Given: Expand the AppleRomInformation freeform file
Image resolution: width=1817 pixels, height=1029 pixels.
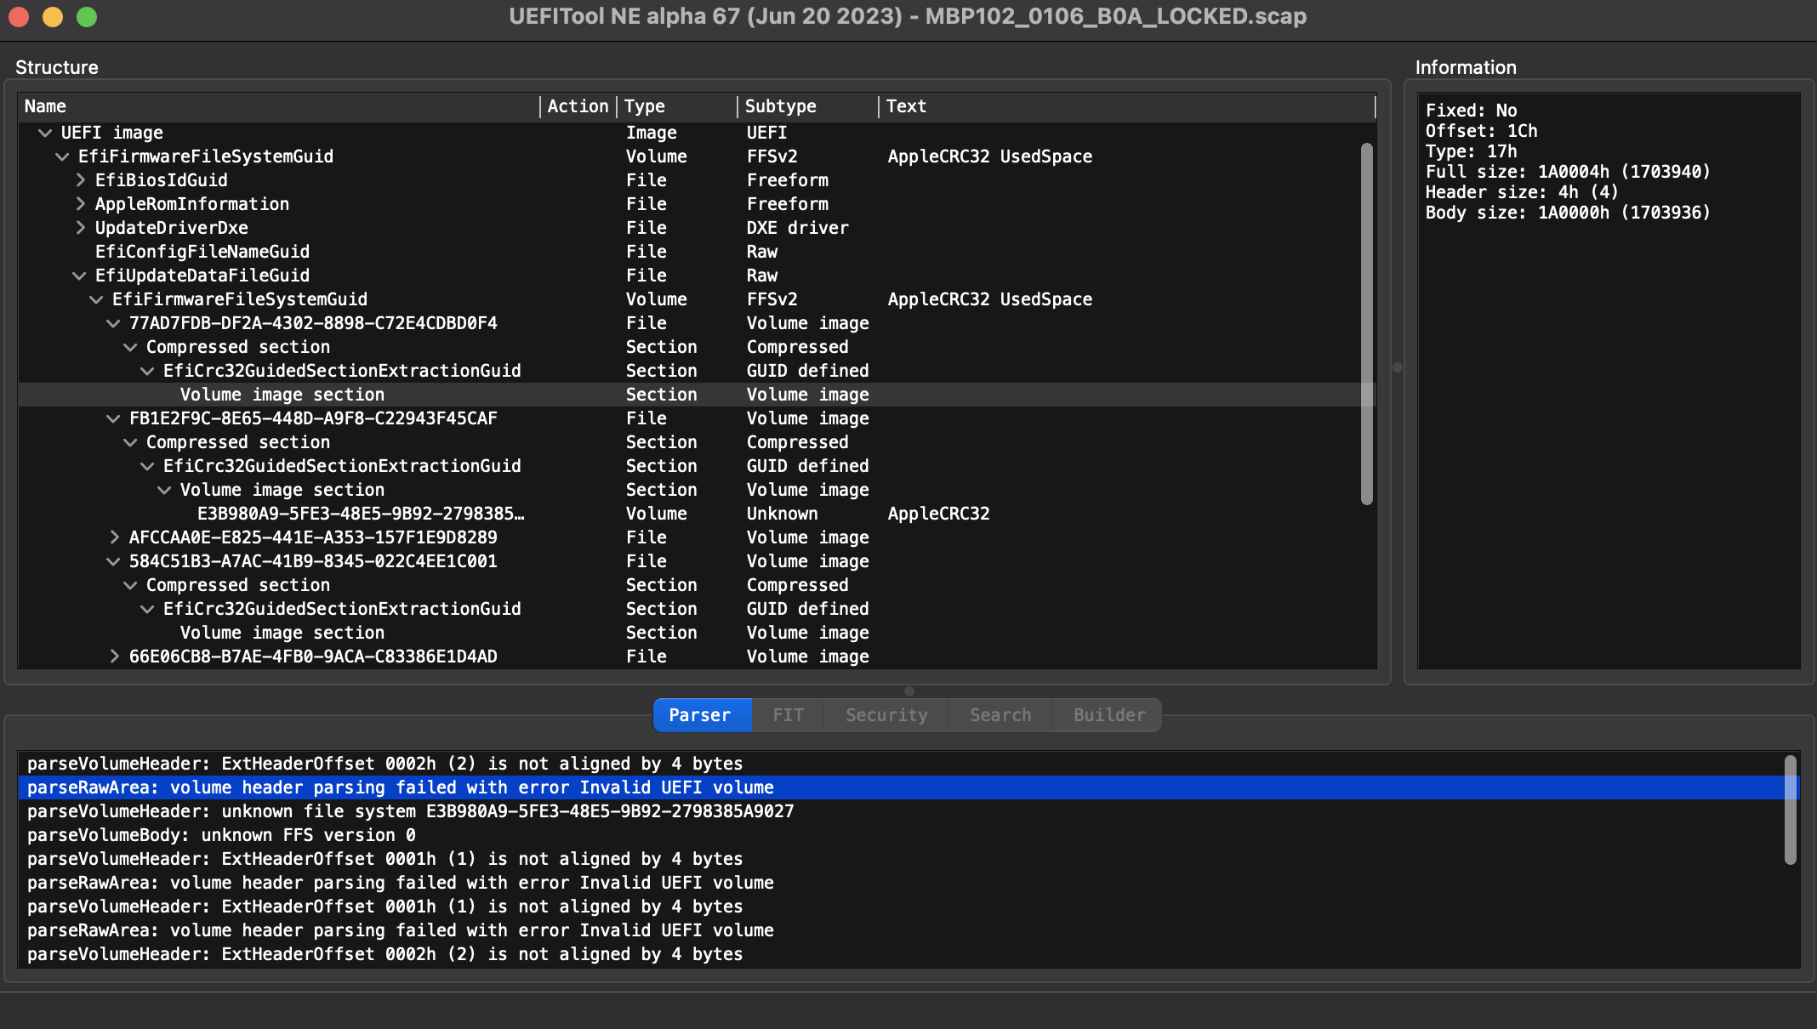Looking at the screenshot, I should tap(80, 203).
